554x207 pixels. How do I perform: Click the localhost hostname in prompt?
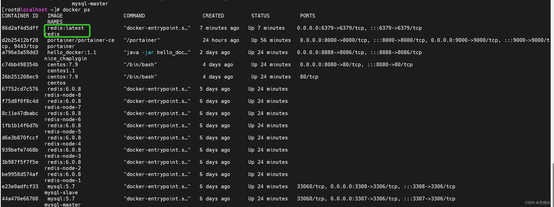tap(34, 10)
